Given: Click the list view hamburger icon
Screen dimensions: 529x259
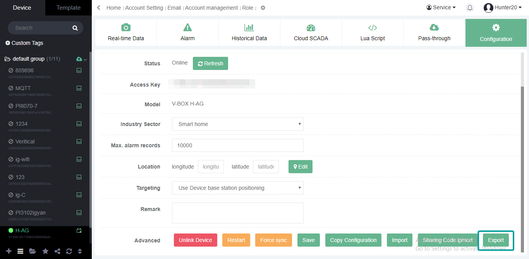Looking at the screenshot, I should pos(21,251).
